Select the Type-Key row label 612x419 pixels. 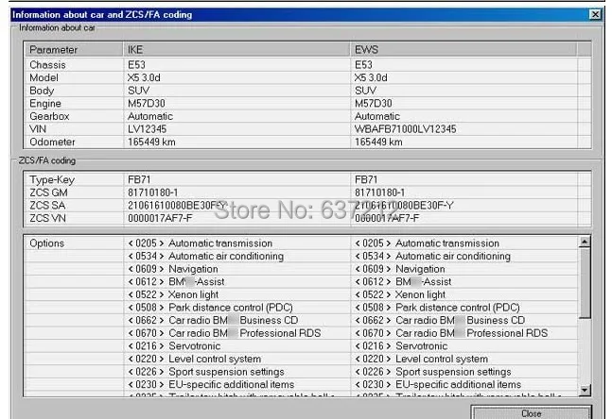(x=52, y=179)
